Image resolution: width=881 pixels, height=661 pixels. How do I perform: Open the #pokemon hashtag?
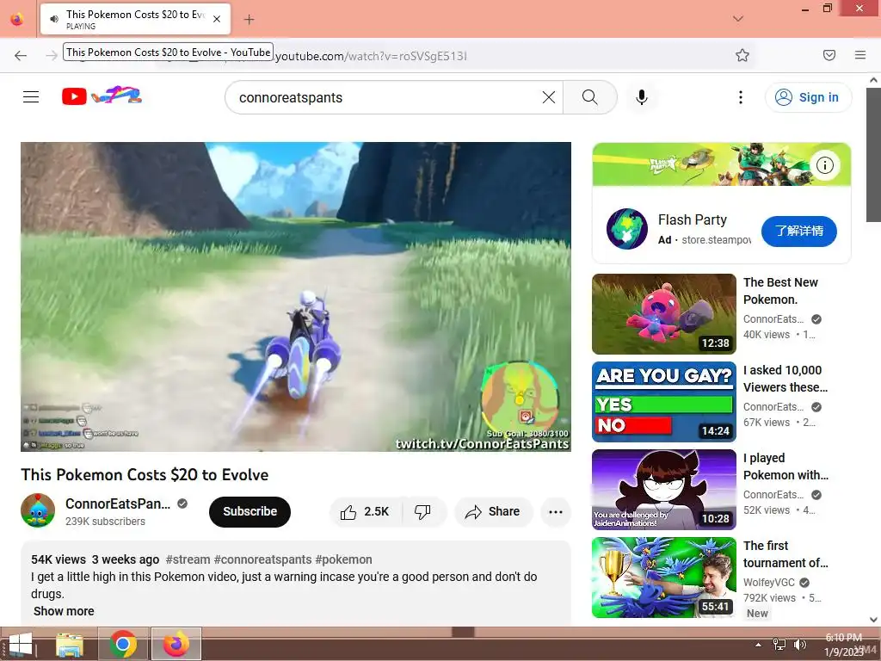click(x=343, y=559)
